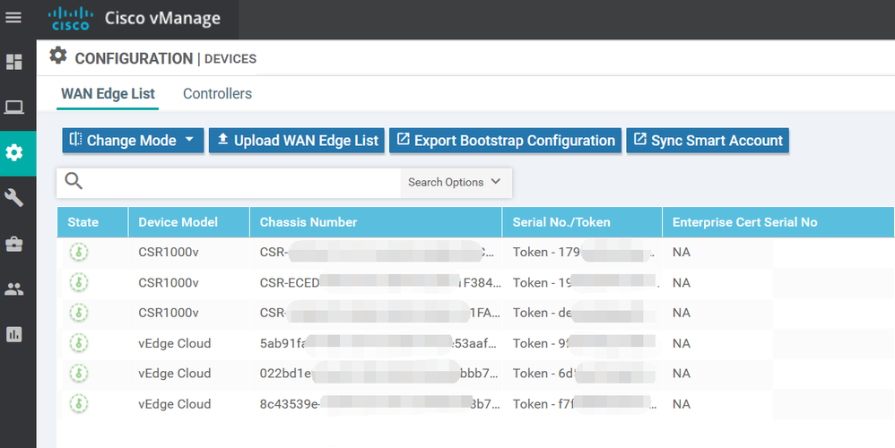Screen dimensions: 895x448
Task: Switch to the Controllers tab
Action: (217, 93)
